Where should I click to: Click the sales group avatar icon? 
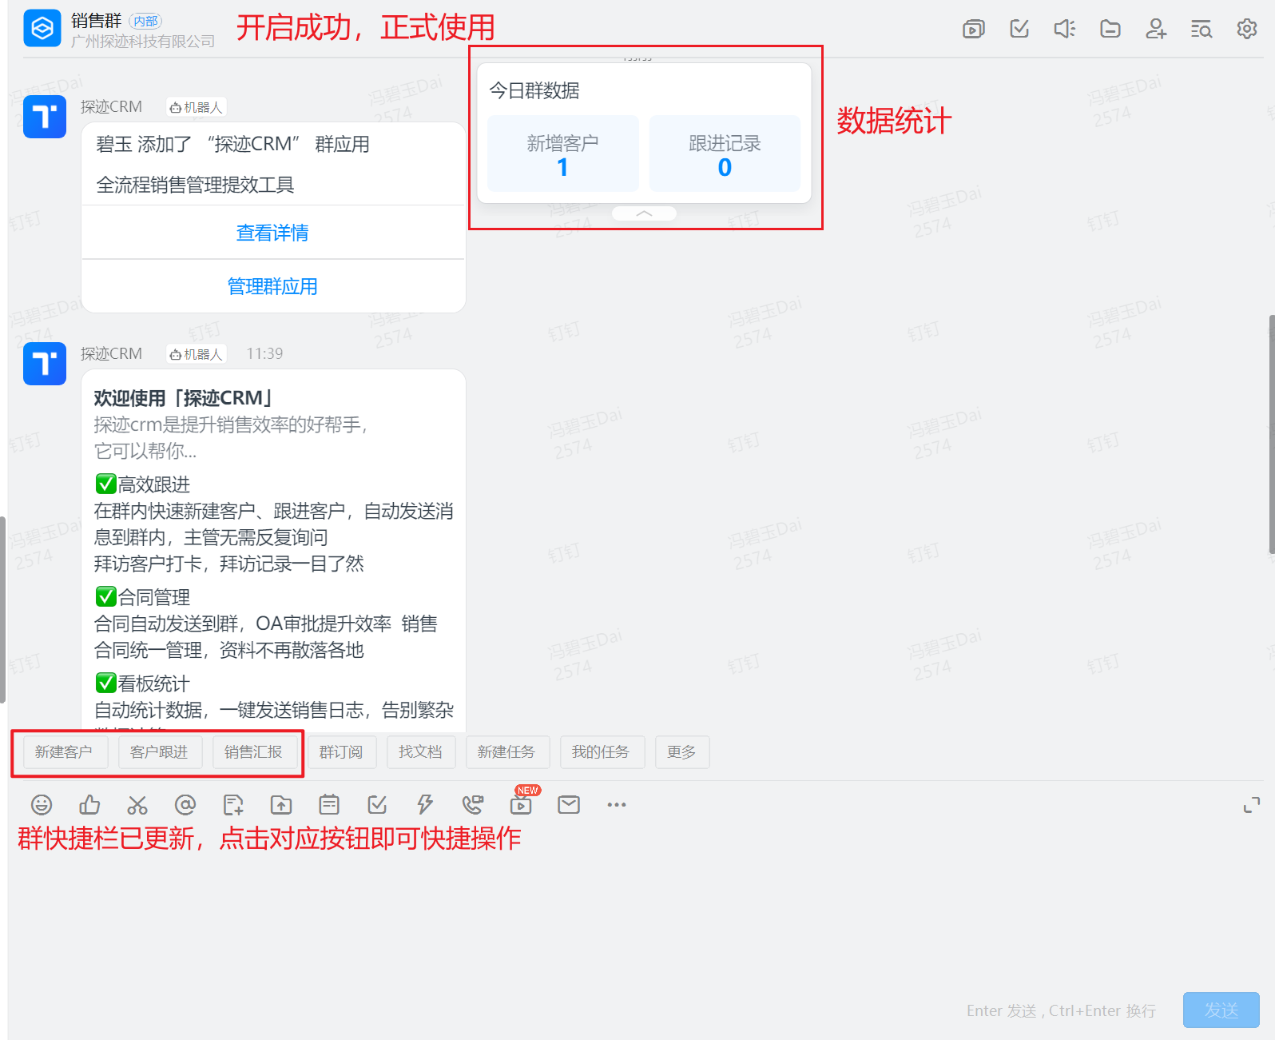coord(42,29)
